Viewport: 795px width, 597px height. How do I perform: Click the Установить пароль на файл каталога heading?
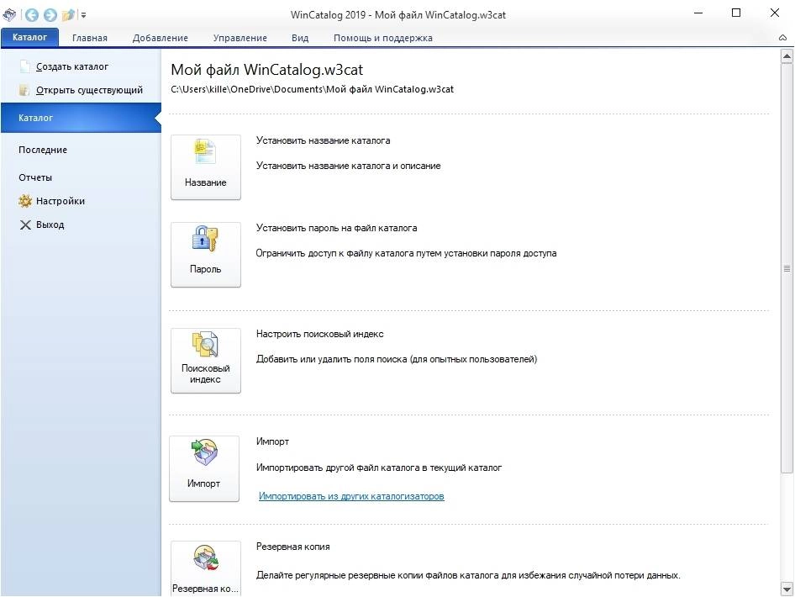(337, 228)
